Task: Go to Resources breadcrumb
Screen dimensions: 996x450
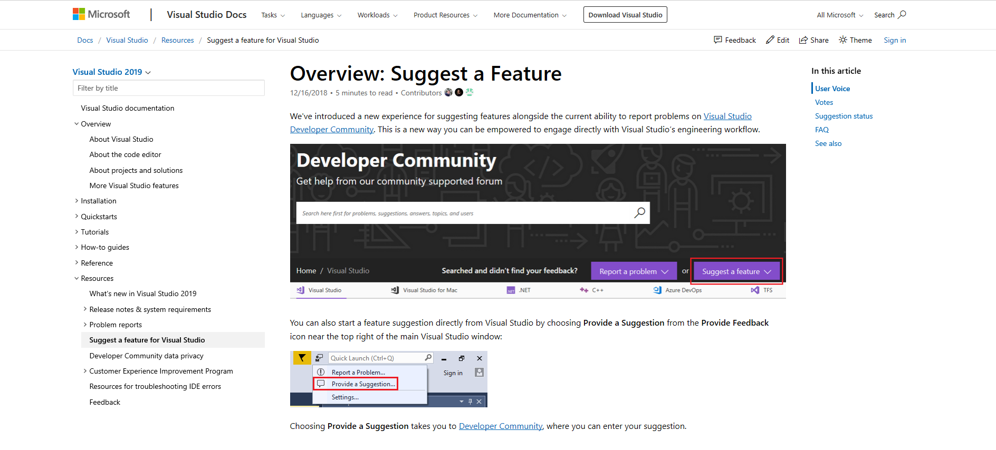Action: click(x=177, y=40)
